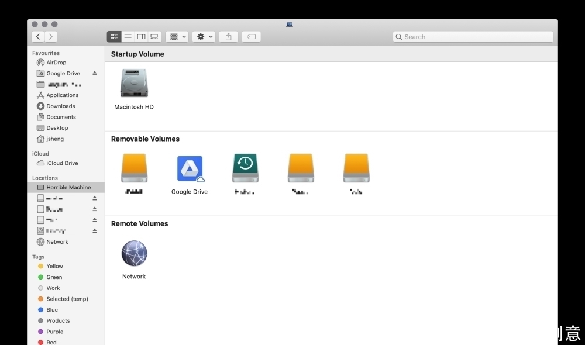Switch to gallery view
Viewport: 585px width, 345px height.
coord(154,37)
